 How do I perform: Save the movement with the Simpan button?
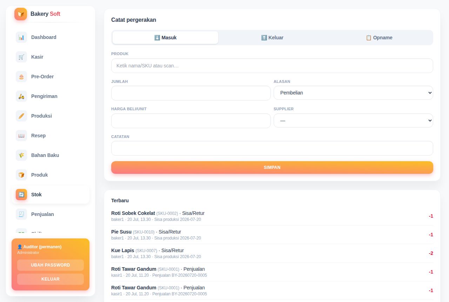click(272, 168)
